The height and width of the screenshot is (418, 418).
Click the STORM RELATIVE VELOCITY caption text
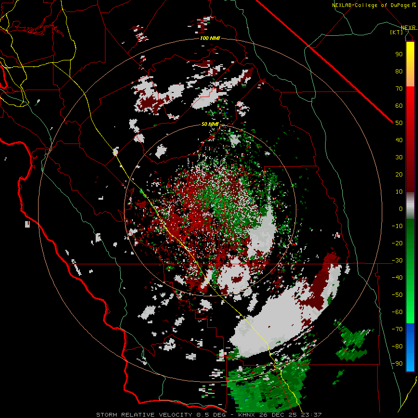(x=144, y=415)
